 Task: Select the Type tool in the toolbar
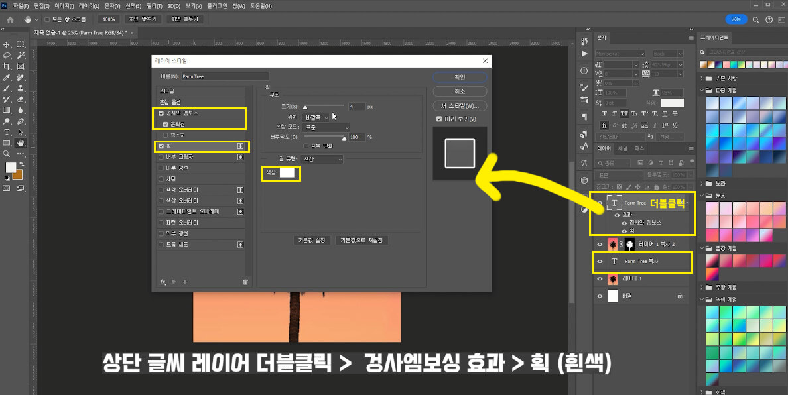(x=7, y=131)
